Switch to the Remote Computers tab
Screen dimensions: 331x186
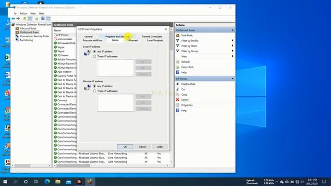coord(152,37)
